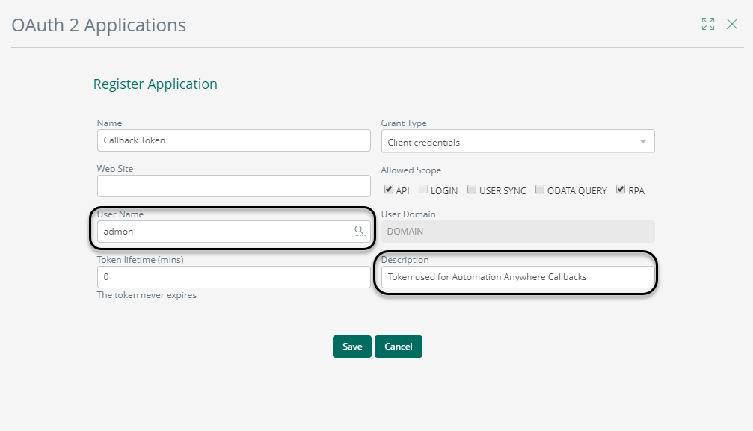This screenshot has width=753, height=431.
Task: Click the Allowed Scope label
Action: click(411, 170)
